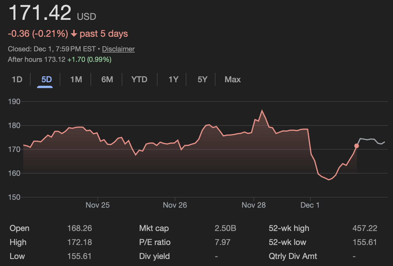
Task: Click the Mkt cap value 2.50B
Action: [x=225, y=228]
